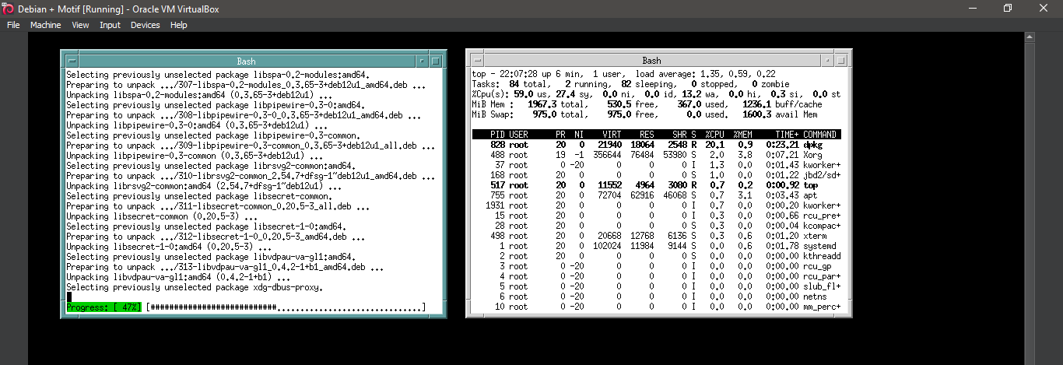Minimize the left Bash terminal window
Screen dimensions: 1063x365
(422, 61)
